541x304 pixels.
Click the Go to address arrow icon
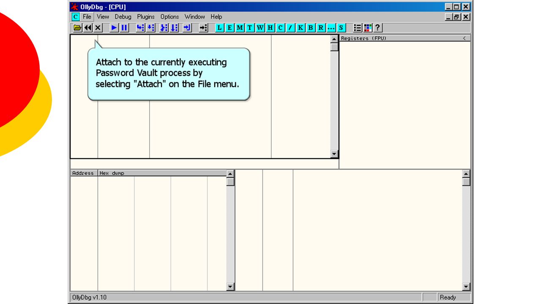pyautogui.click(x=203, y=28)
